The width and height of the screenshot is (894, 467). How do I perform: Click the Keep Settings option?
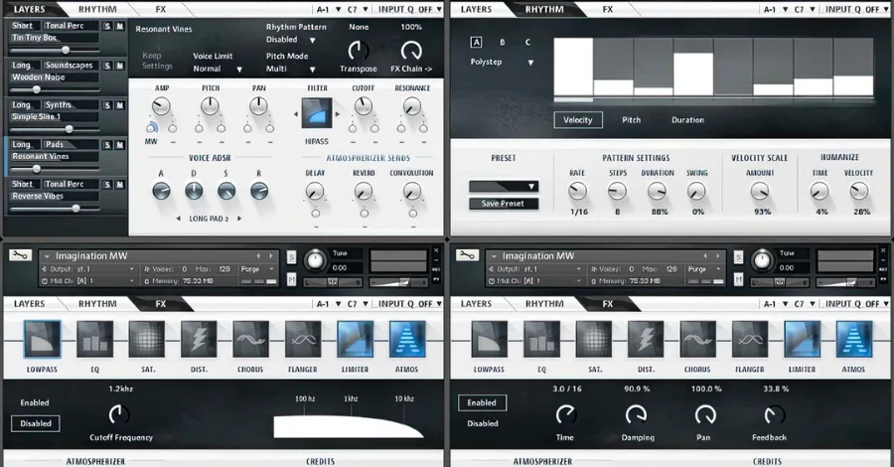(x=157, y=61)
